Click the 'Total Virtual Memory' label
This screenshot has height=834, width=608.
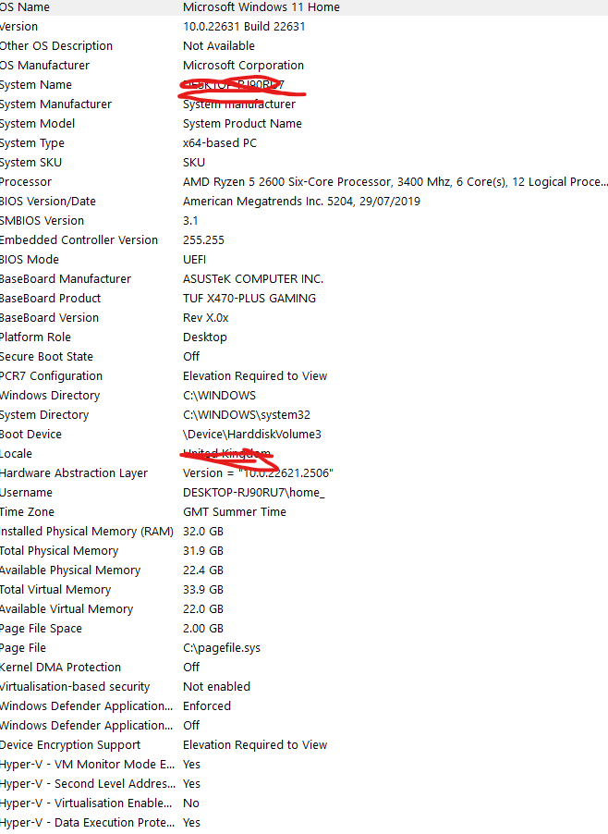[55, 590]
